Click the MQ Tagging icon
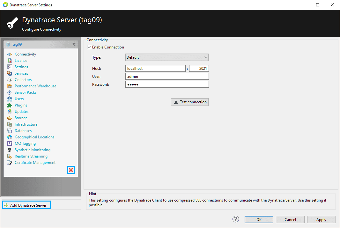 (10, 143)
